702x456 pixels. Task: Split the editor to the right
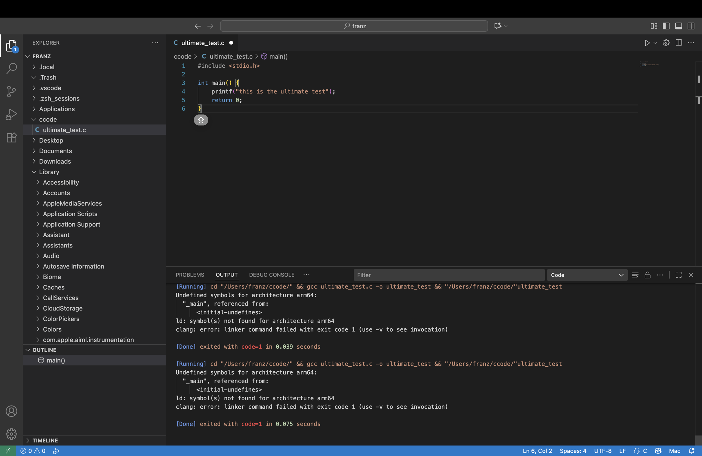point(679,42)
